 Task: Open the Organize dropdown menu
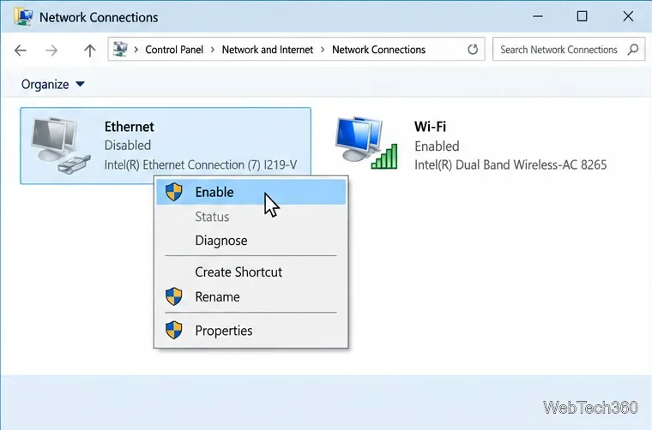coord(53,84)
